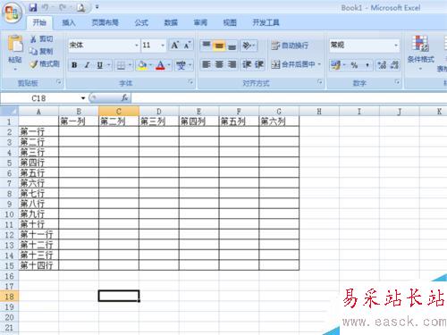Screen dimensions: 447x335
Task: Click the Paste clipboard icon
Action: tap(15, 44)
